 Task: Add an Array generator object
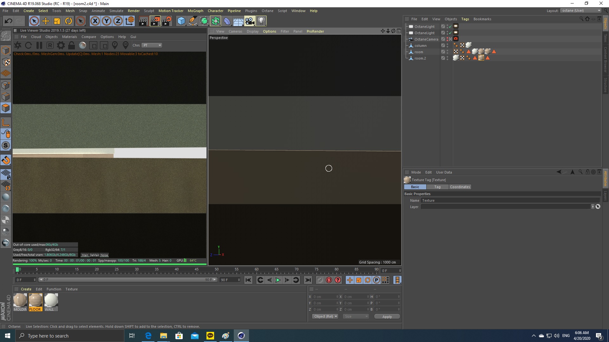216,21
